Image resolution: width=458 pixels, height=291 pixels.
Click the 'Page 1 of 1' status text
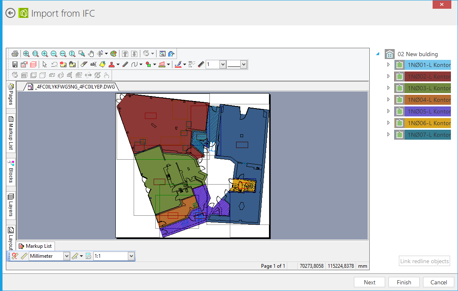pos(273,266)
